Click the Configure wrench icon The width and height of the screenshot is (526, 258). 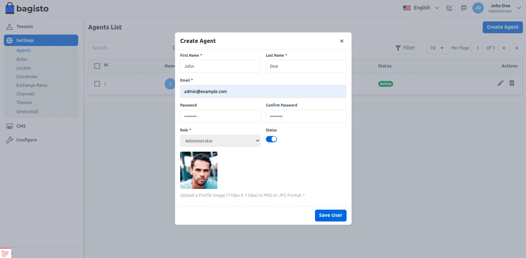(9, 140)
